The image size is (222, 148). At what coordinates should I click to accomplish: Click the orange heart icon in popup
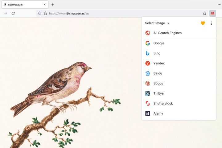pos(203,23)
